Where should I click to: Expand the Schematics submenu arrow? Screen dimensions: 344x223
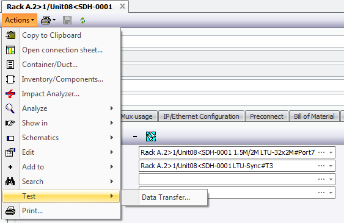pyautogui.click(x=112, y=138)
